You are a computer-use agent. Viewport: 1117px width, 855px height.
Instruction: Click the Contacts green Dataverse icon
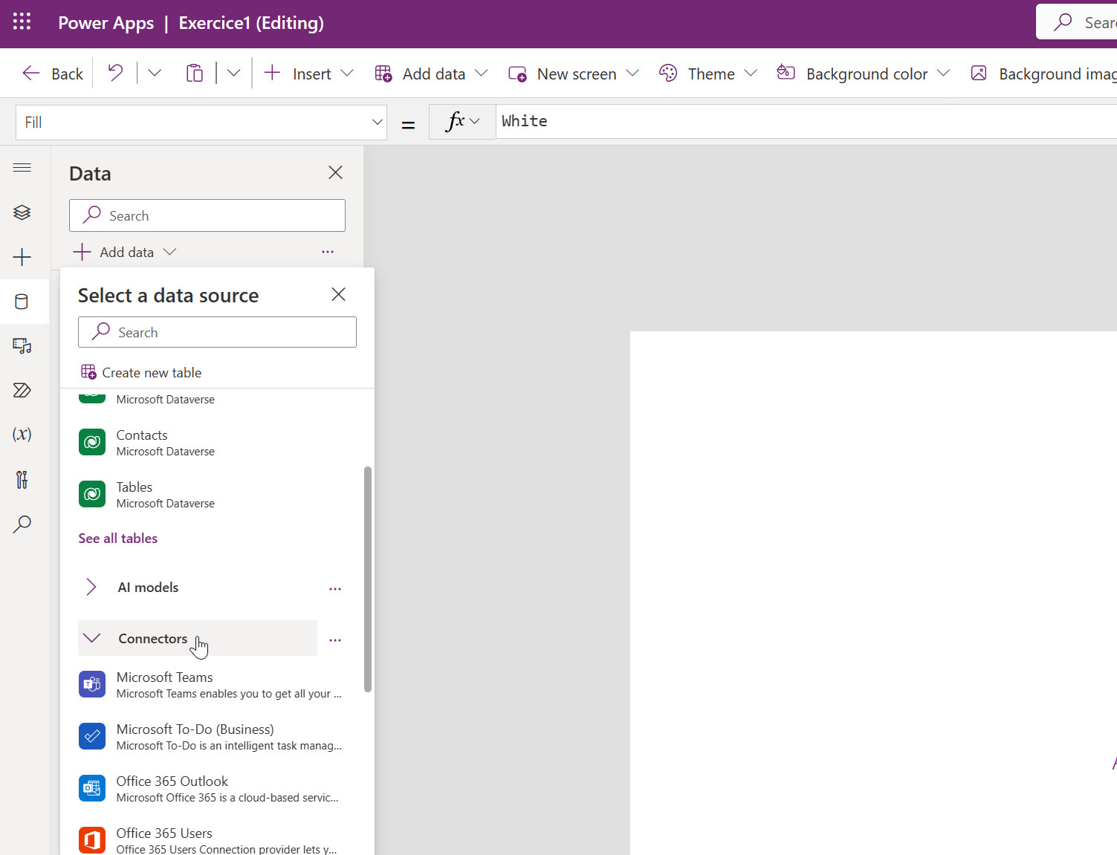tap(92, 442)
